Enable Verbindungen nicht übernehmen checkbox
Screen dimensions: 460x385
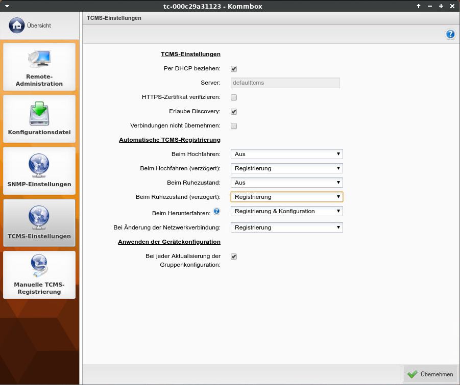tap(234, 126)
